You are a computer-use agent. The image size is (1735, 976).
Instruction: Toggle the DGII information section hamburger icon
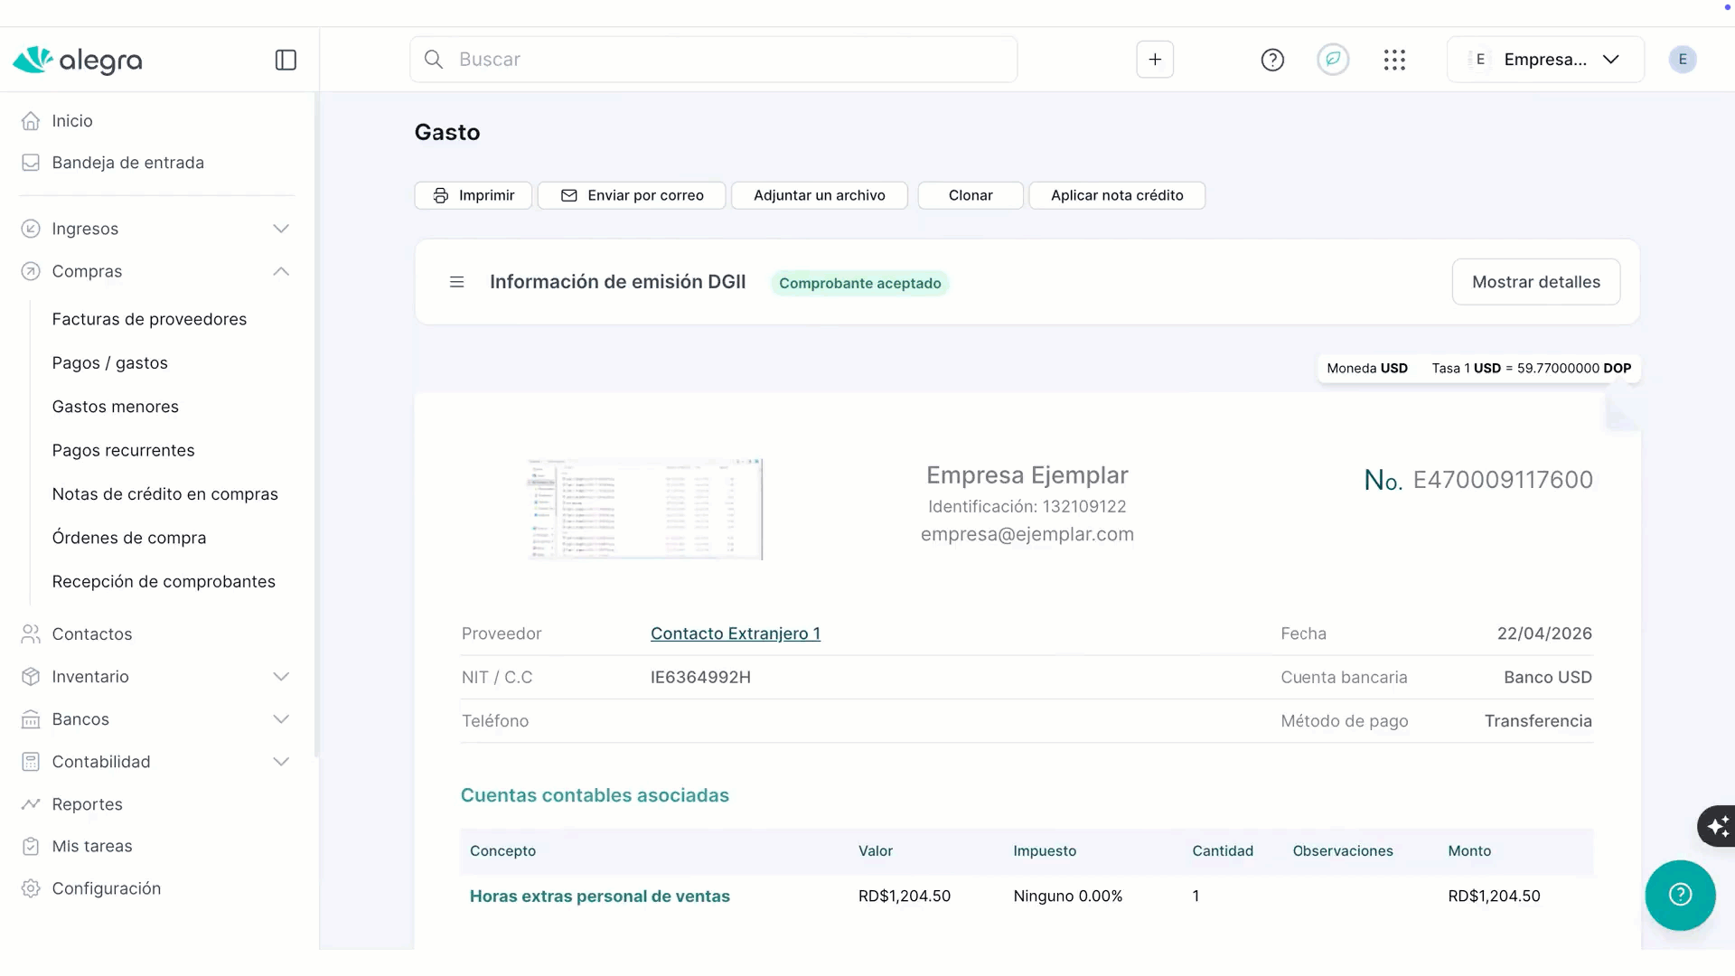point(457,282)
